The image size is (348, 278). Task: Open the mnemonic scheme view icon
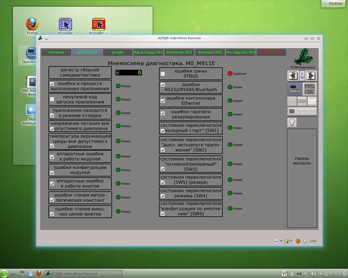(293, 89)
